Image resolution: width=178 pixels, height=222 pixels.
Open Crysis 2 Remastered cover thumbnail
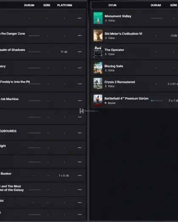[x=98, y=84]
